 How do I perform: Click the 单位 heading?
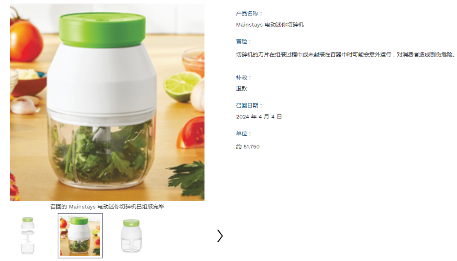click(243, 134)
